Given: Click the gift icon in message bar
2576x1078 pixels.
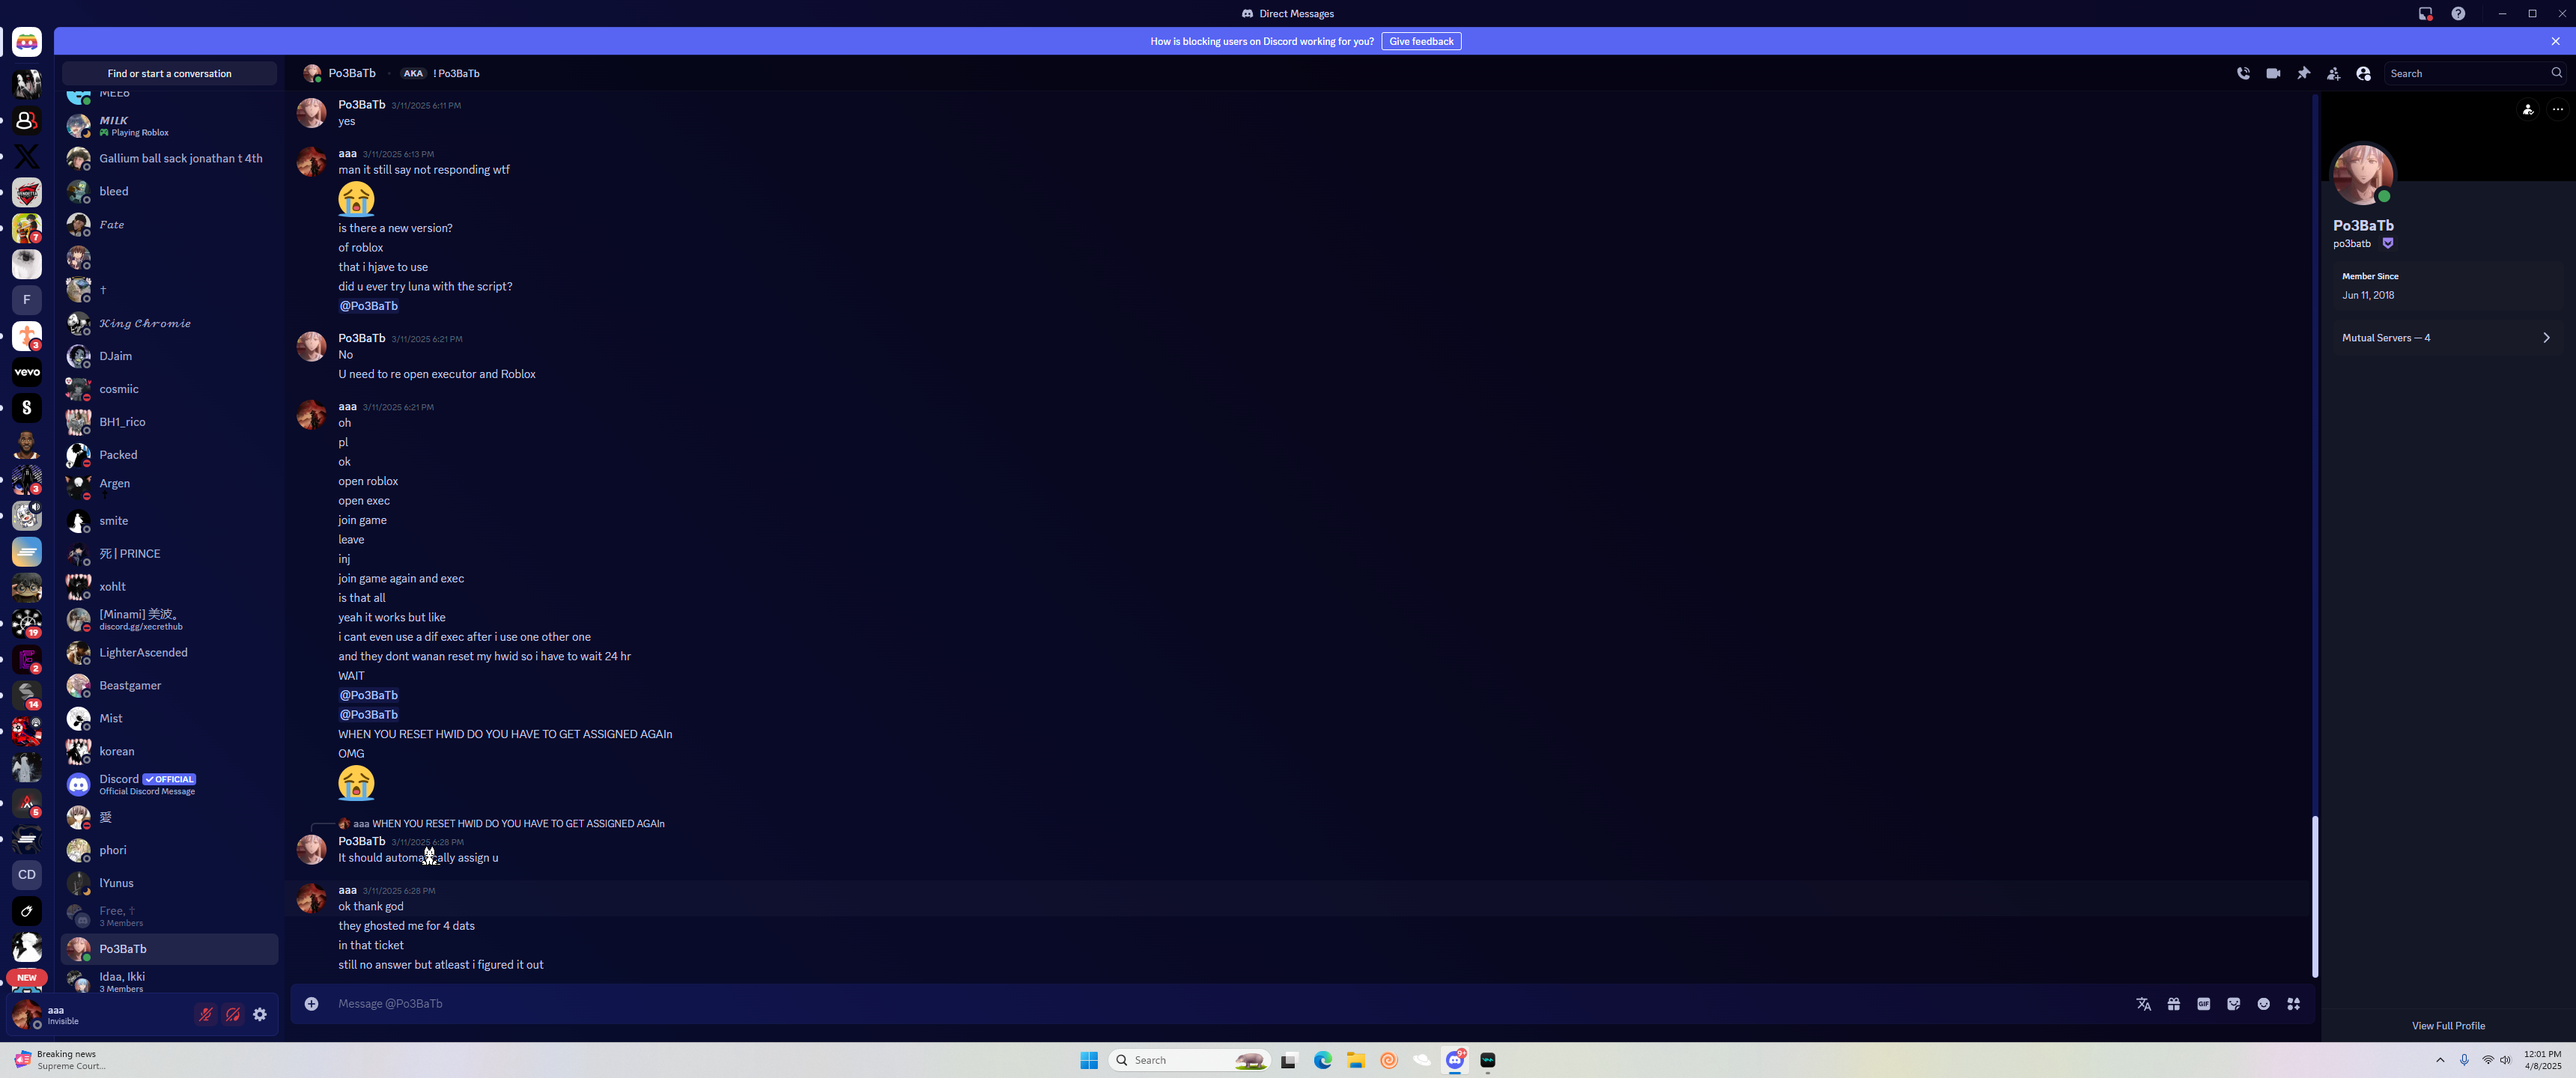Looking at the screenshot, I should [x=2173, y=1003].
